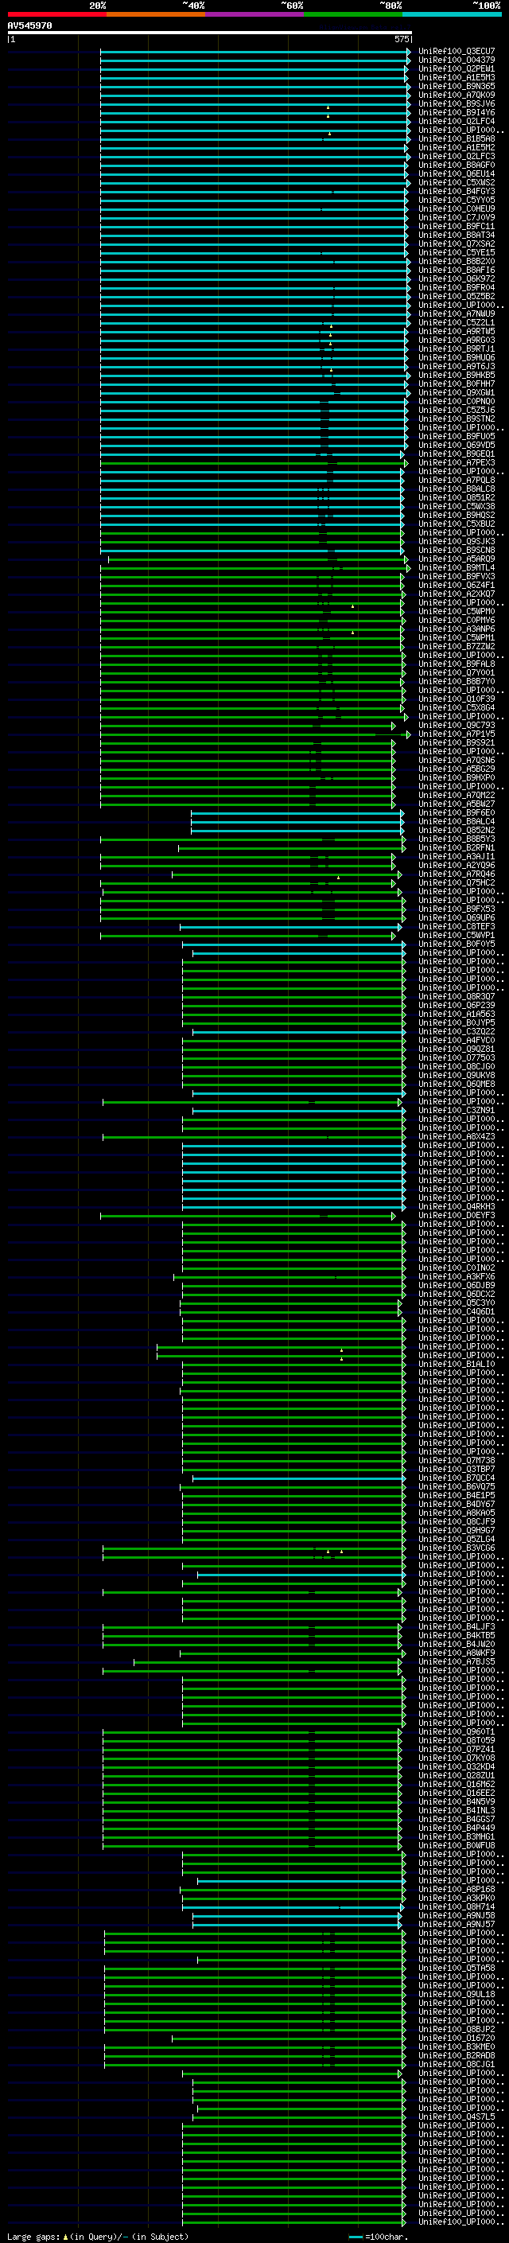
Task: Click label UniRef100_B4FGY3
Action: tap(456, 192)
